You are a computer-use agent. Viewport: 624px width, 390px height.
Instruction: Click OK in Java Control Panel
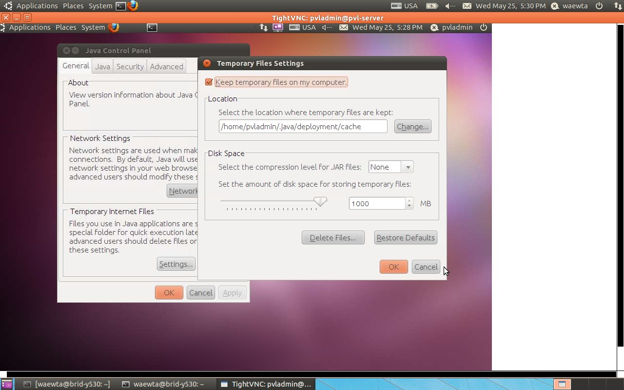[x=169, y=292]
